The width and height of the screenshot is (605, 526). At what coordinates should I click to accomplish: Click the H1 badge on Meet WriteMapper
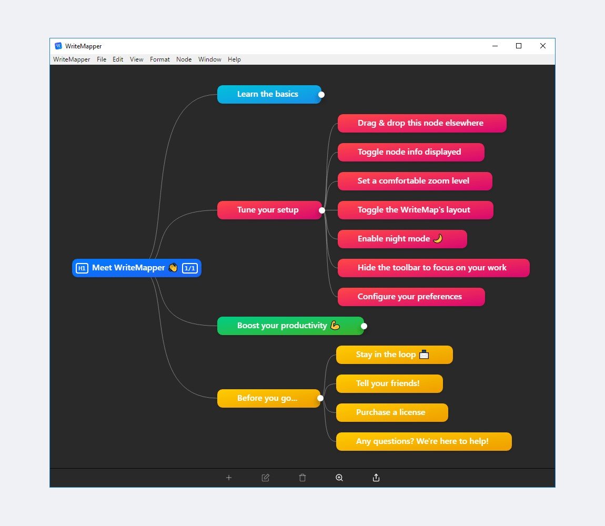pos(82,268)
